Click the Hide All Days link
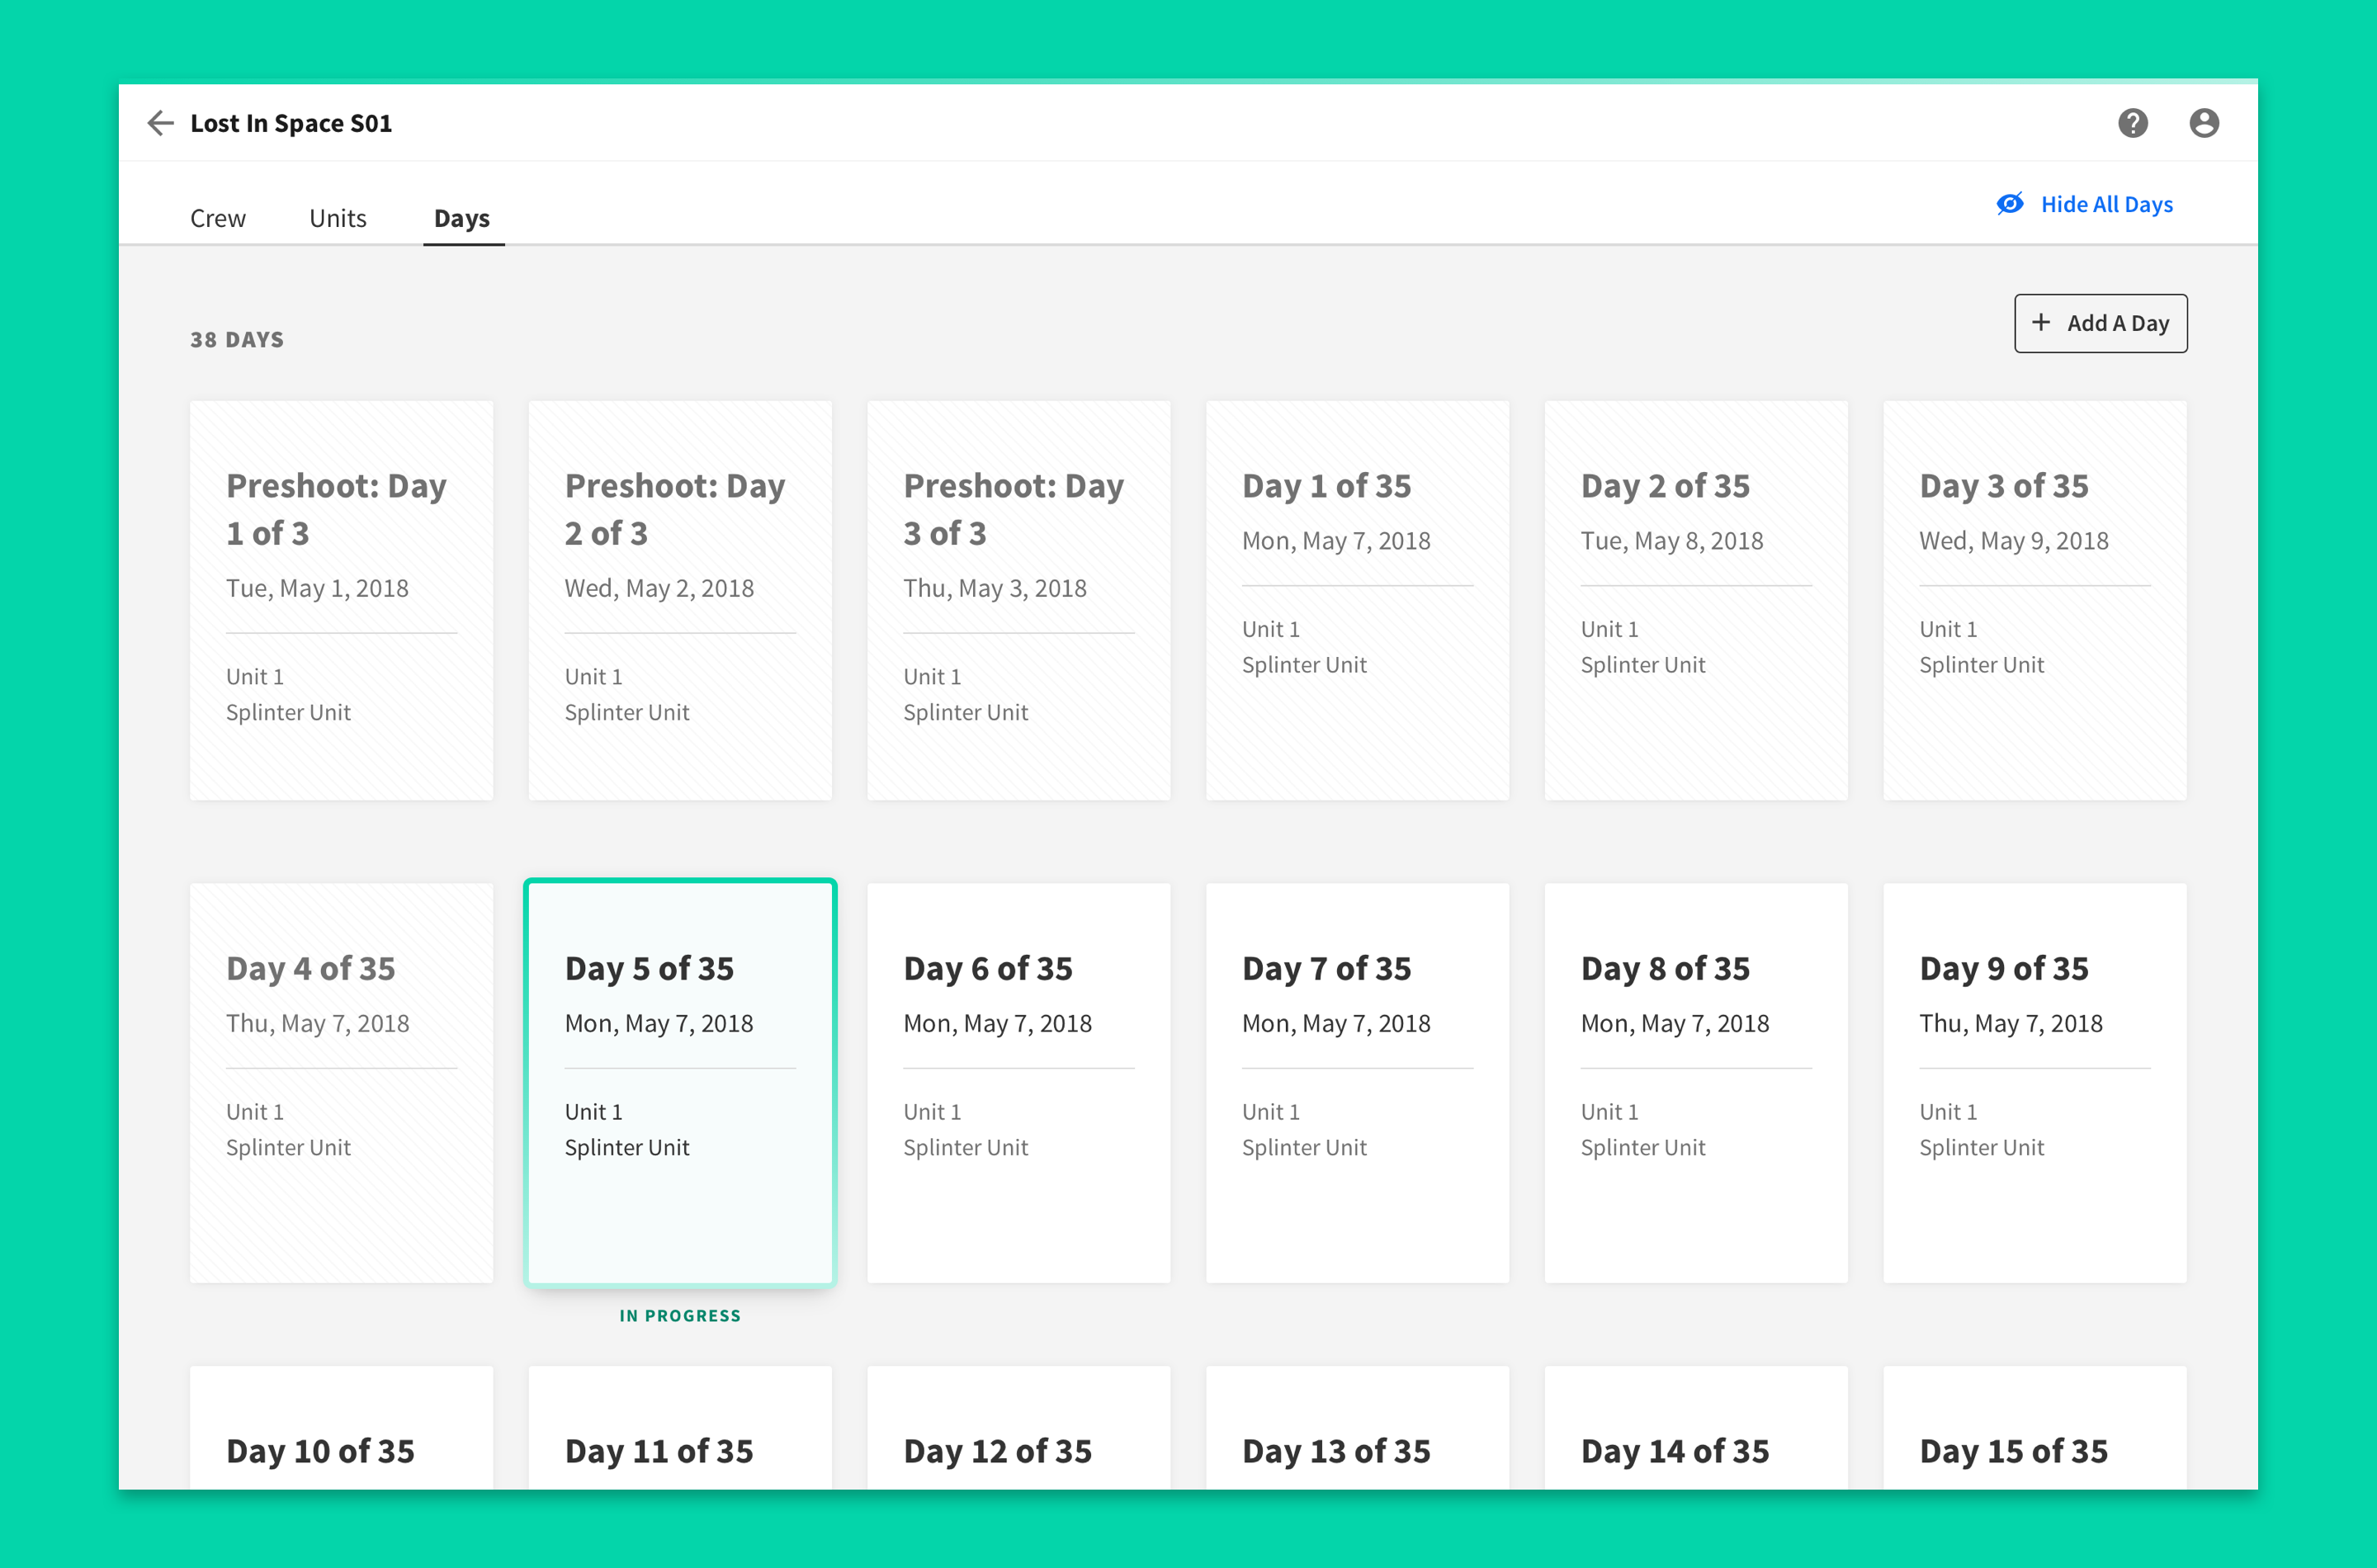 coord(2106,204)
